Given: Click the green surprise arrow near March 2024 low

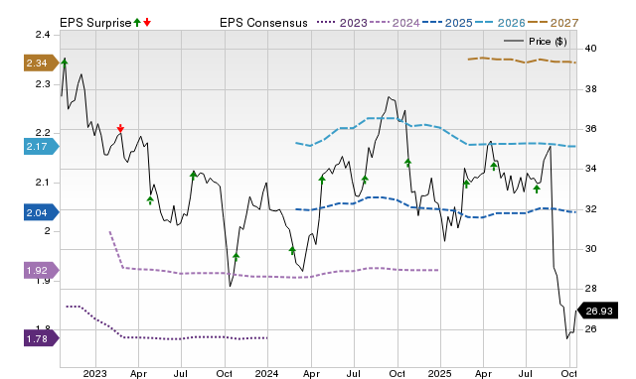Looking at the screenshot, I should [x=292, y=251].
